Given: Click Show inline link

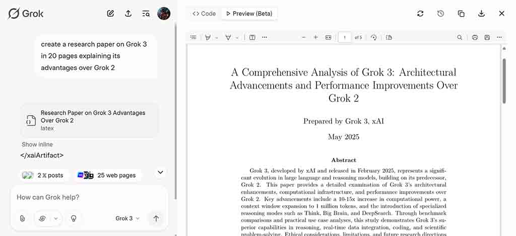Looking at the screenshot, I should point(37,144).
